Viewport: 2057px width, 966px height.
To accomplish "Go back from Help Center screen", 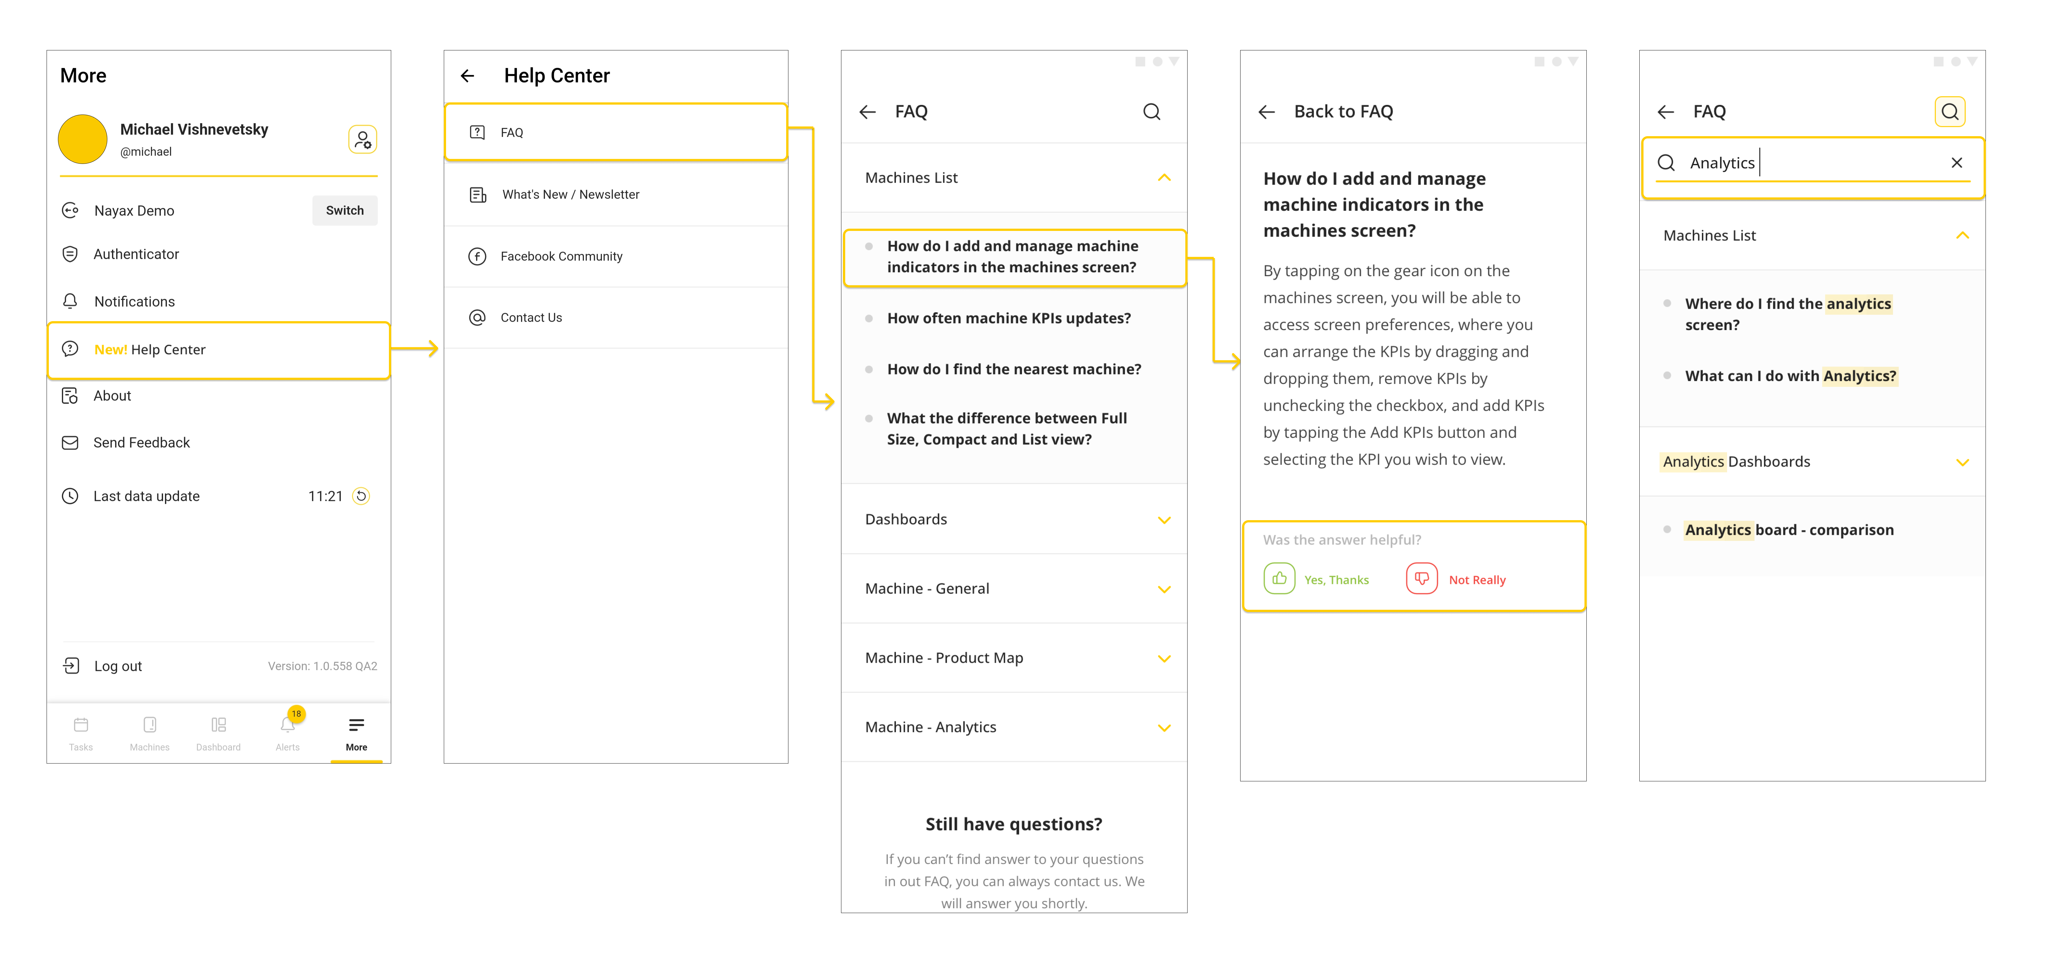I will pyautogui.click(x=468, y=76).
